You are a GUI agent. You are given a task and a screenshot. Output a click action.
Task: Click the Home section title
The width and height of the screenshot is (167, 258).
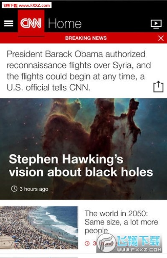[65, 23]
